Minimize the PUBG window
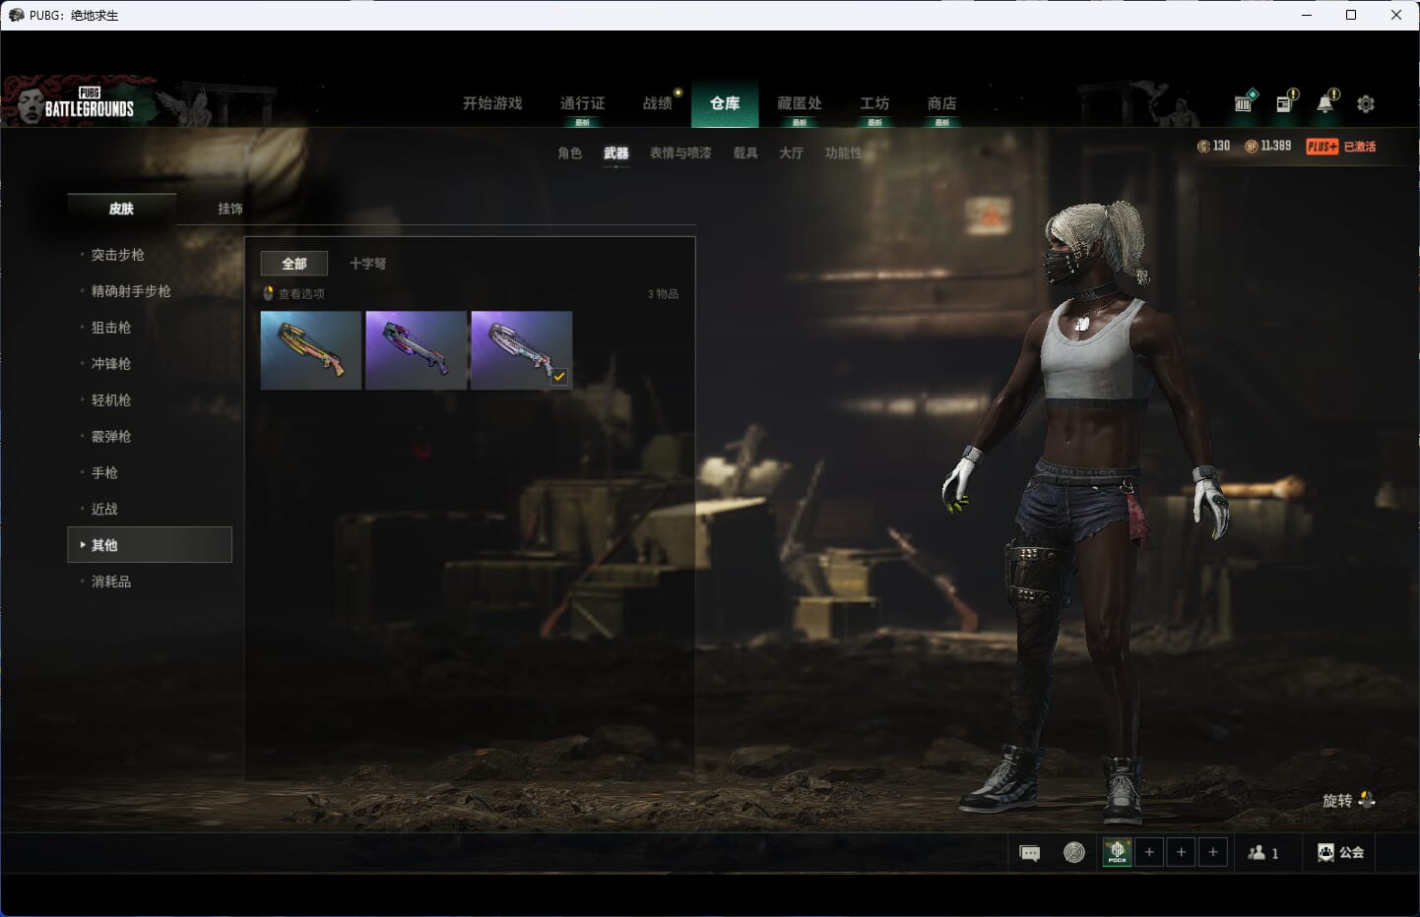 (1307, 15)
